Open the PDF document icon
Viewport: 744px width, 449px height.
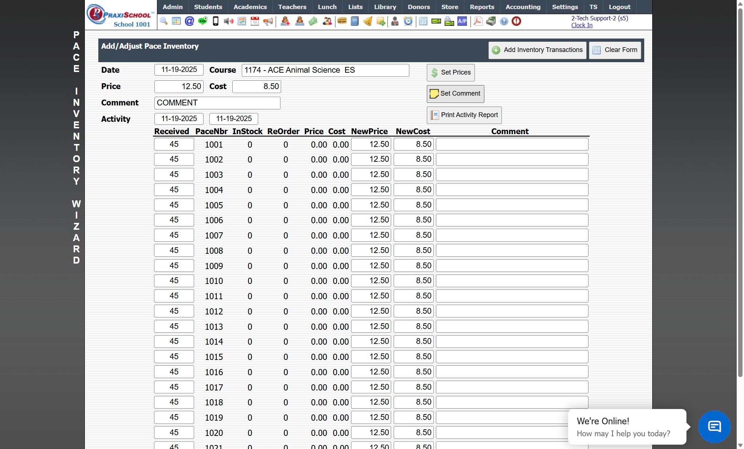tap(478, 21)
